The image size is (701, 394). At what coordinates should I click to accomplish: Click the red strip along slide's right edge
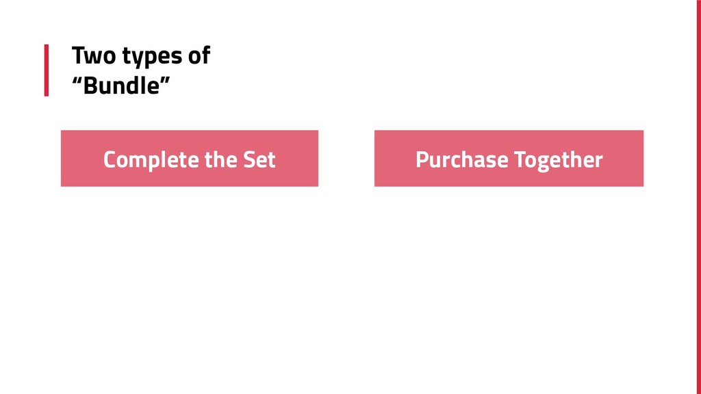[x=699, y=197]
